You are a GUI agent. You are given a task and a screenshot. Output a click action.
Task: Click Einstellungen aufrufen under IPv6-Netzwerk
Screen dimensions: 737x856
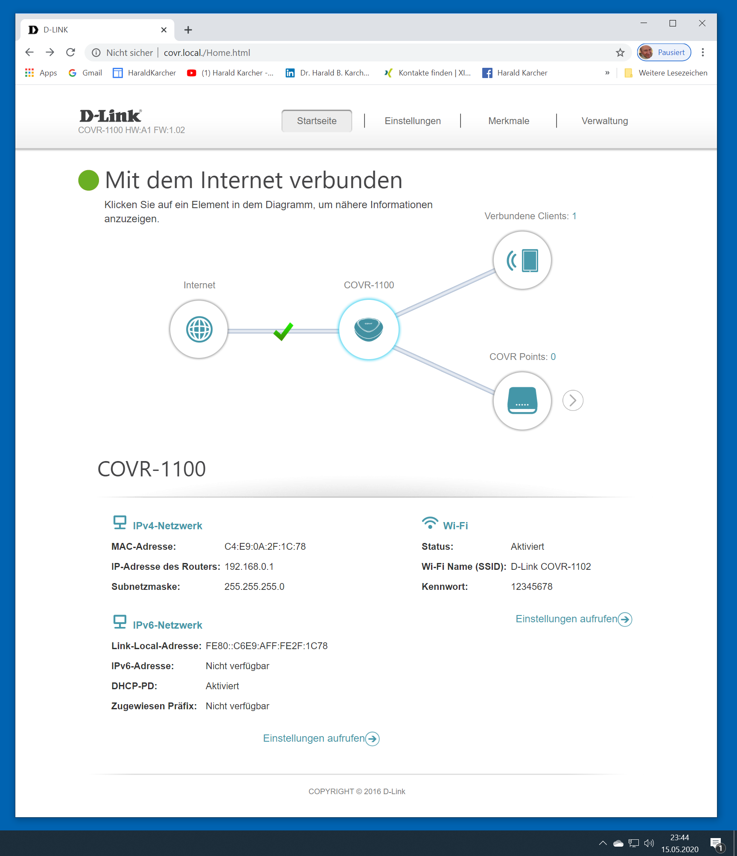(314, 738)
